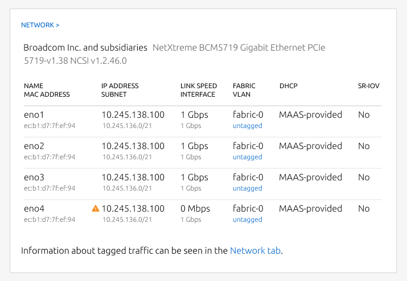The height and width of the screenshot is (281, 407).
Task: Click the Broadcom Inc. and subsidiaries vendor title
Action: 85,48
